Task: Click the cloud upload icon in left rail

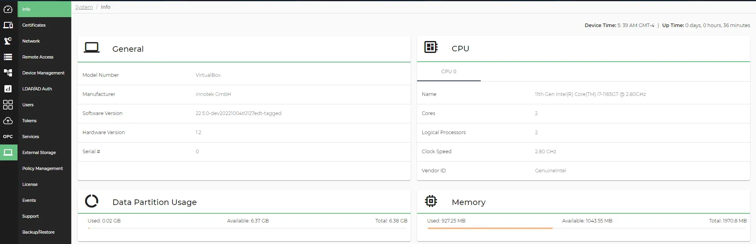Action: (x=8, y=121)
